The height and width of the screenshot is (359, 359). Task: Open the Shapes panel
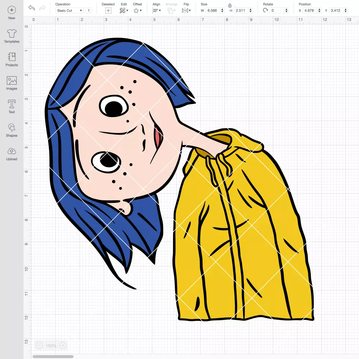coord(12,130)
